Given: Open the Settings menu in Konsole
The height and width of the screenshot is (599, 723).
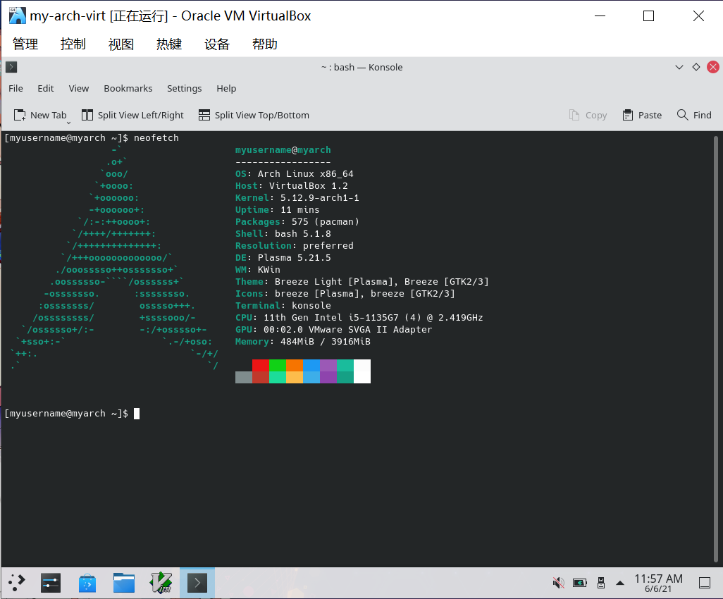Looking at the screenshot, I should [184, 88].
